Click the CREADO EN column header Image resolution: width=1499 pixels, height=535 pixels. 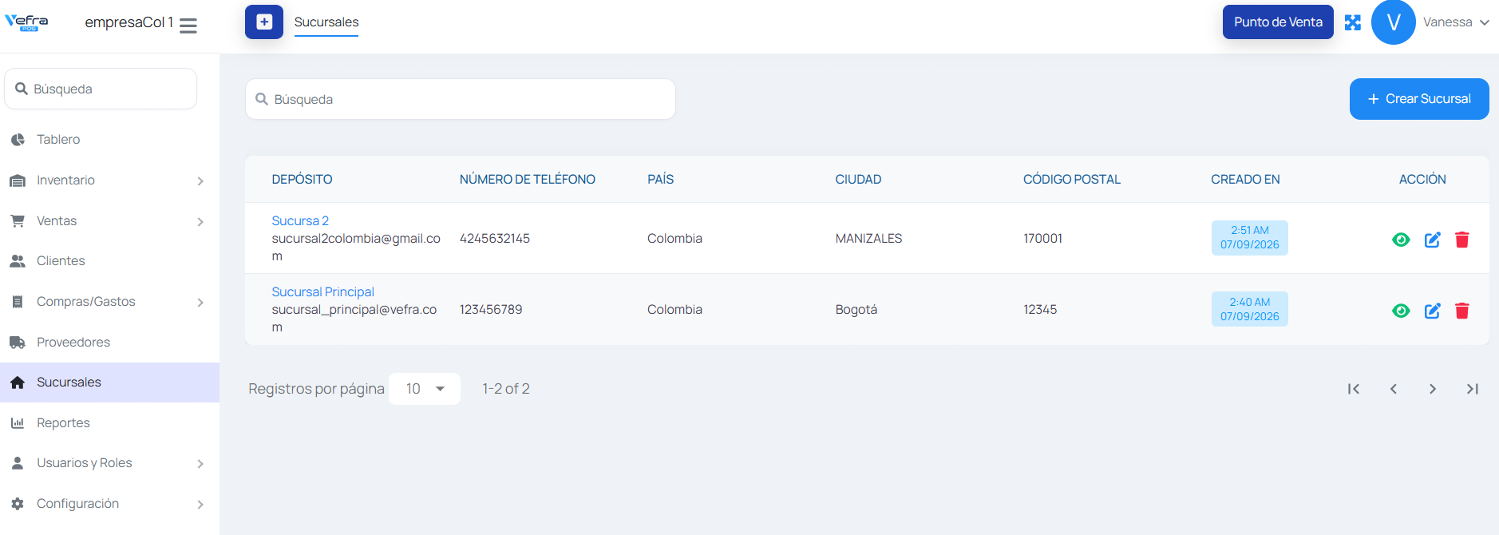1245,180
